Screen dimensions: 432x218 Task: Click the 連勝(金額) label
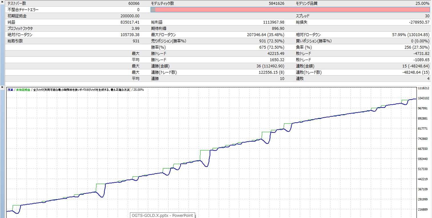coord(161,66)
